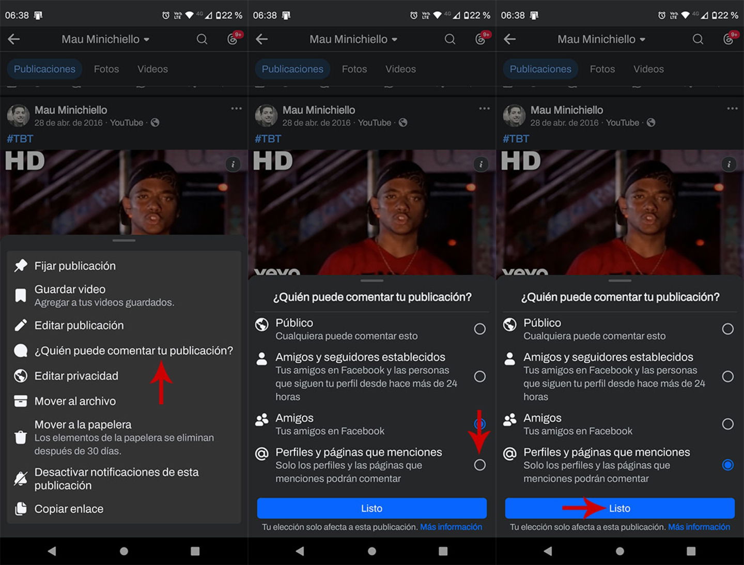This screenshot has width=744, height=565.
Task: Tap the YouTube source link in middle screen post
Action: pos(375,123)
